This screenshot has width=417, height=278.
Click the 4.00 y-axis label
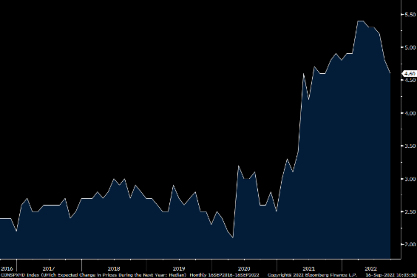click(409, 113)
